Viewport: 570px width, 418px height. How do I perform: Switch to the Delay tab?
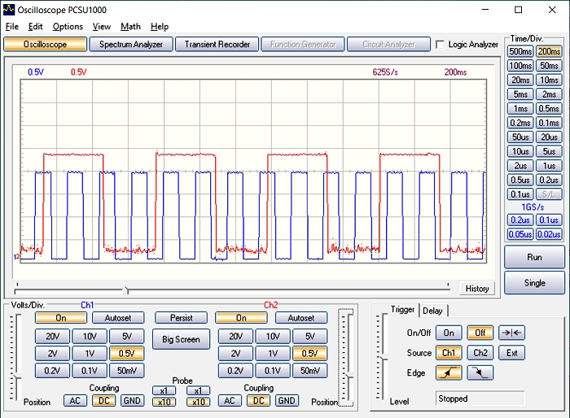point(433,310)
